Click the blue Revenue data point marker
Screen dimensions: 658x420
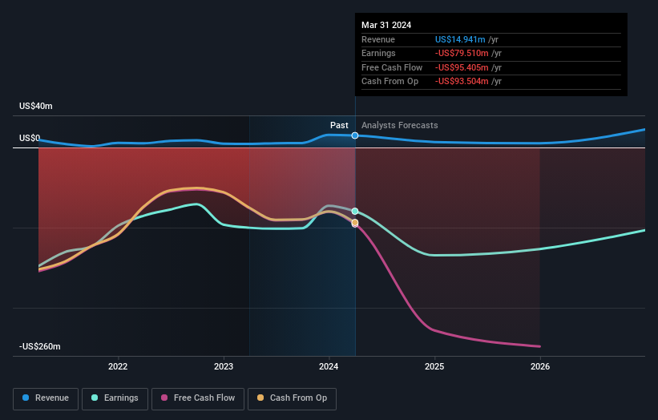[x=355, y=135]
